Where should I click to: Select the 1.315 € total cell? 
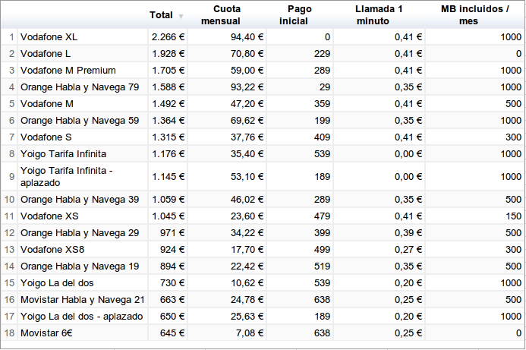pos(168,137)
